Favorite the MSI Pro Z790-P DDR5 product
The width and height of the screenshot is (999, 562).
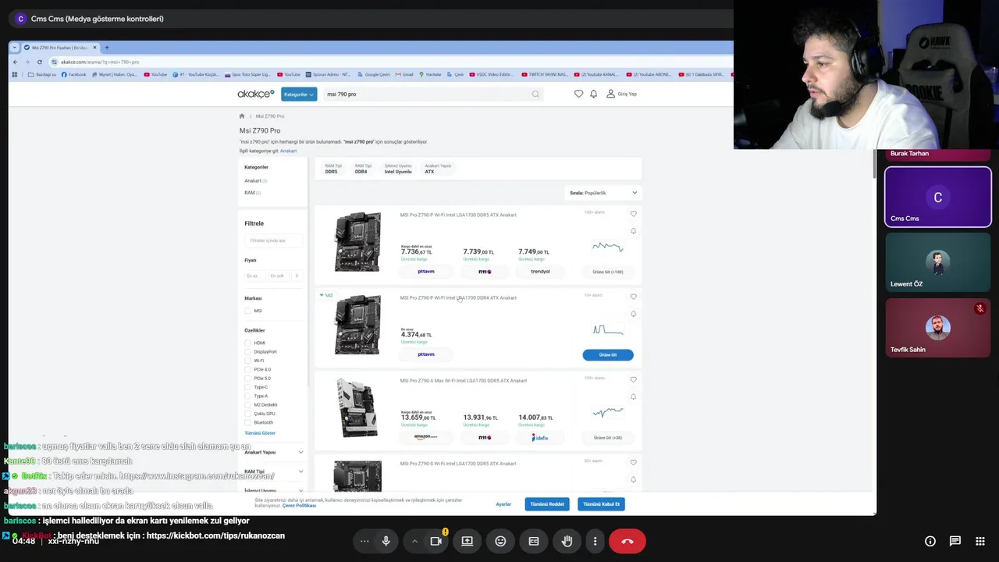633,214
